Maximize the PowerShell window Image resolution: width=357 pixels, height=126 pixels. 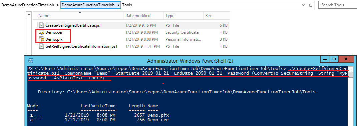tap(334, 59)
